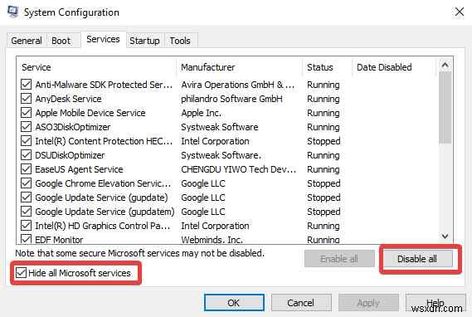Sort by the Status column header

click(x=327, y=67)
